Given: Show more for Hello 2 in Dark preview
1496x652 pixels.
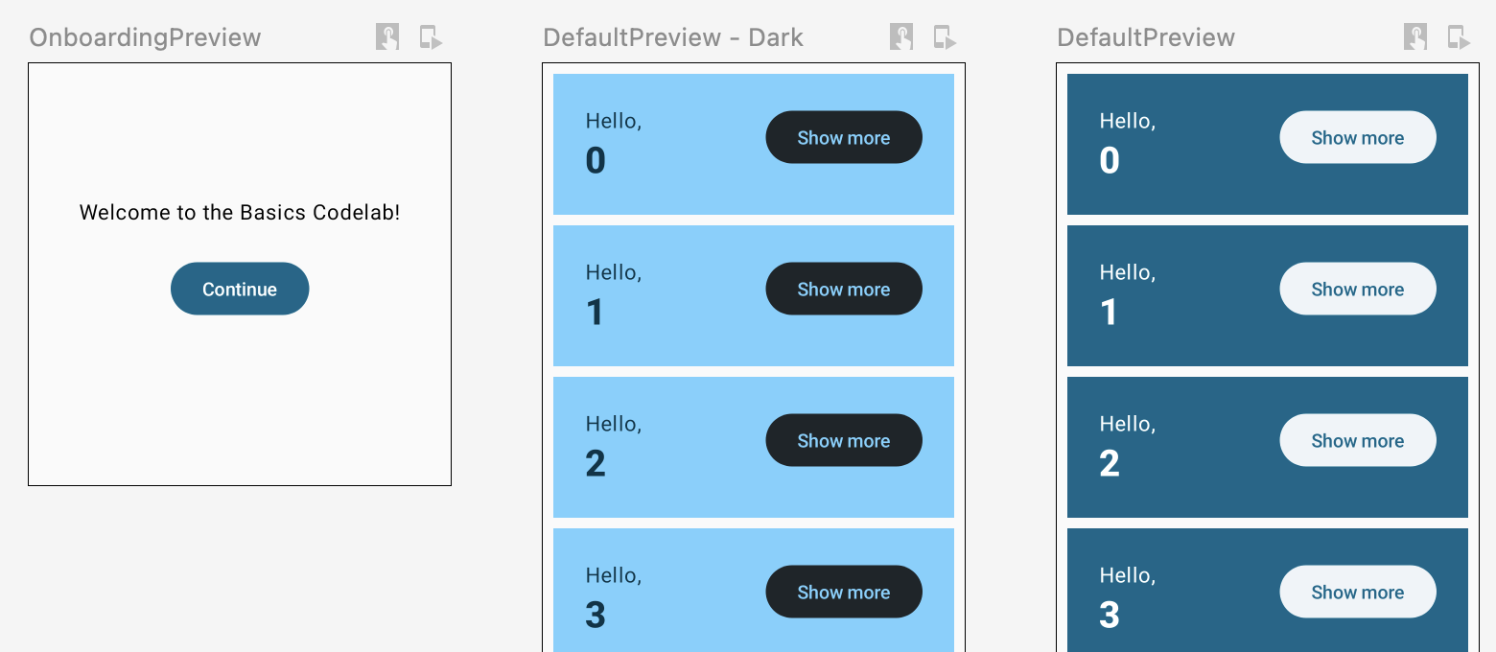Looking at the screenshot, I should (x=844, y=440).
